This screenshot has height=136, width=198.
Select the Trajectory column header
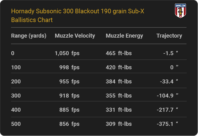pos(169,36)
